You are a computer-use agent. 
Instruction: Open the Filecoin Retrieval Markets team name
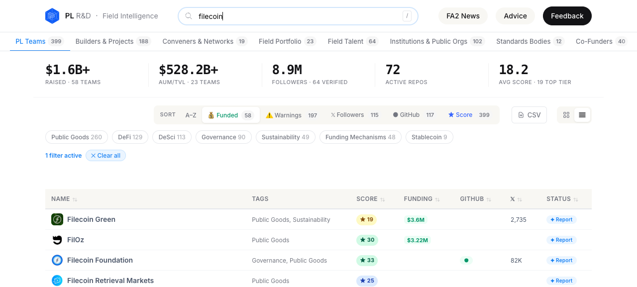(x=110, y=281)
